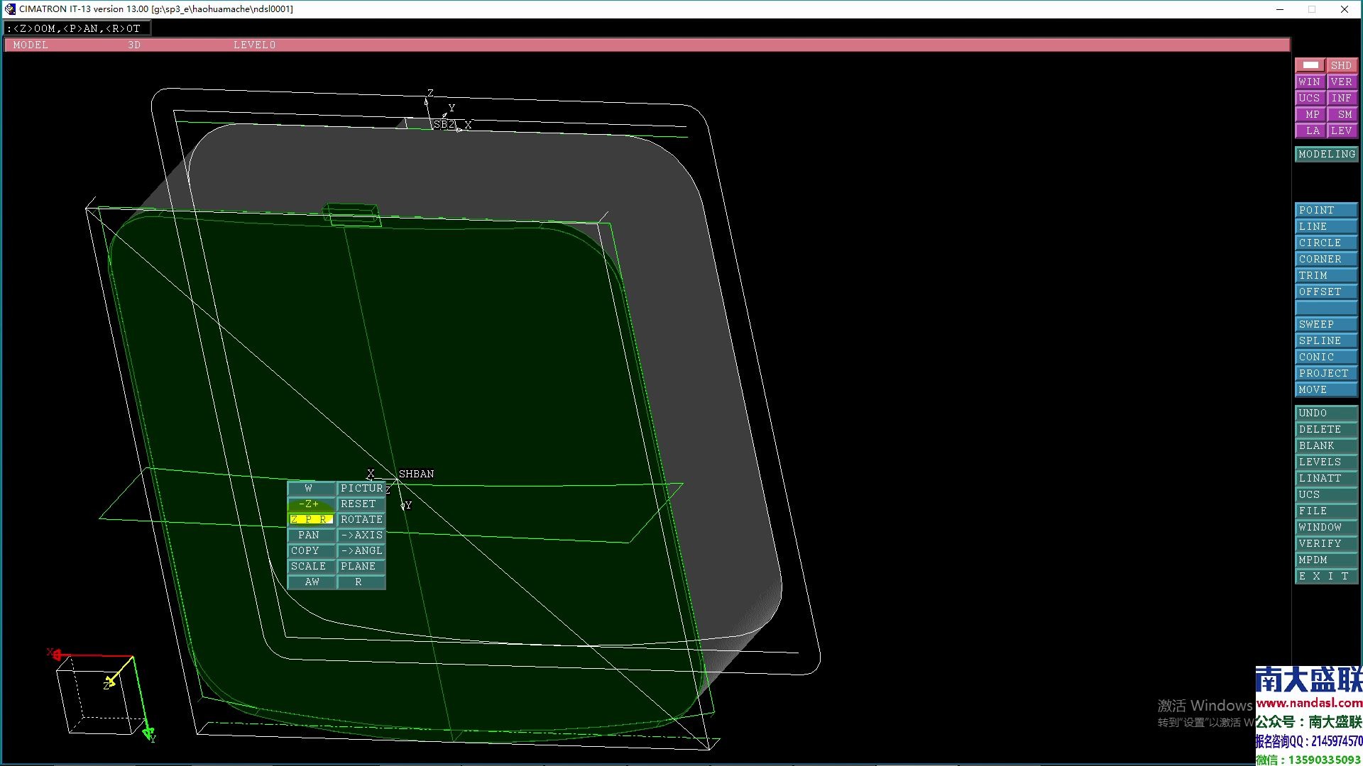Open the UCS coordinate system panel
The width and height of the screenshot is (1363, 766).
[x=1309, y=98]
